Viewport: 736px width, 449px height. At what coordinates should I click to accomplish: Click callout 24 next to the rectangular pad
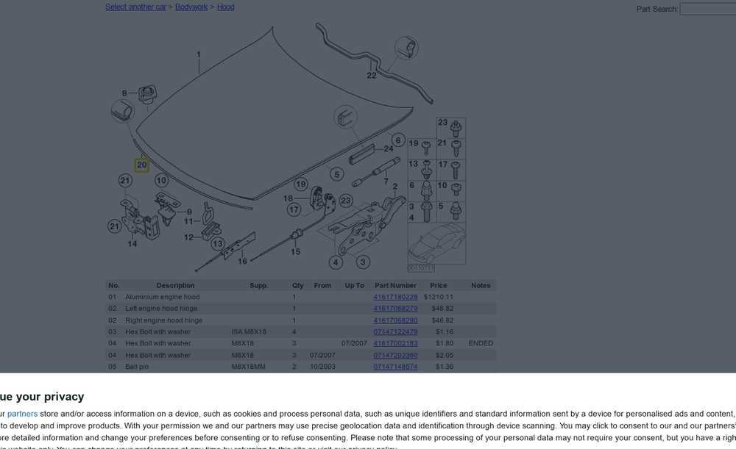point(389,148)
